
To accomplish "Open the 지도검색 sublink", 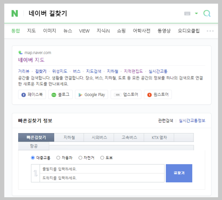I will click(x=94, y=71).
